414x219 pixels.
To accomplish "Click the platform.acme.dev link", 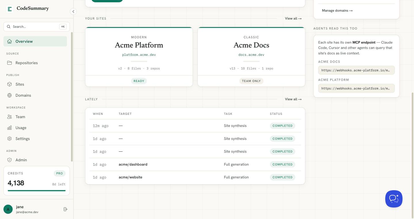I will click(x=139, y=55).
